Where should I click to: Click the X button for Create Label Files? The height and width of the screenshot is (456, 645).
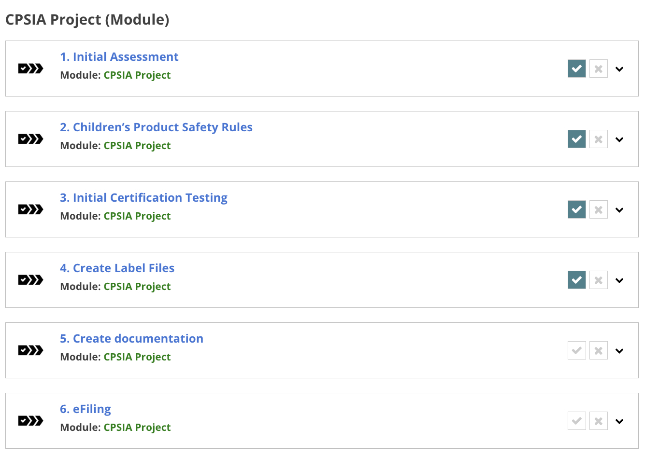click(x=599, y=280)
